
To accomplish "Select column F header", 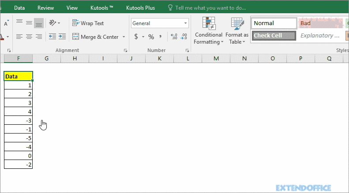I will pyautogui.click(x=18, y=59).
